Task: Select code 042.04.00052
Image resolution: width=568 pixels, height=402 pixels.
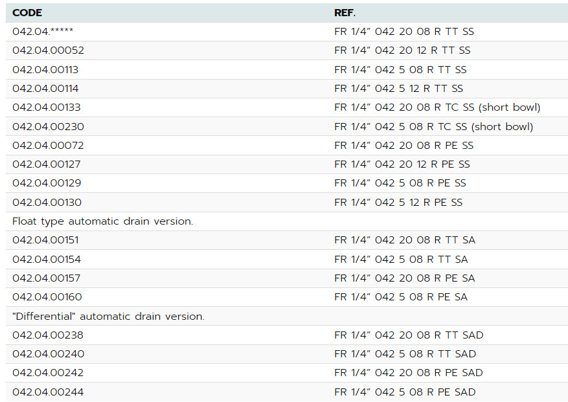Action: click(x=48, y=50)
